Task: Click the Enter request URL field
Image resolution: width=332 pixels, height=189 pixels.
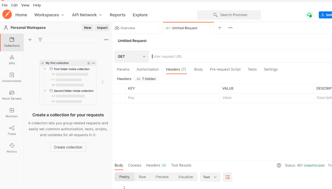Action: click(241, 57)
